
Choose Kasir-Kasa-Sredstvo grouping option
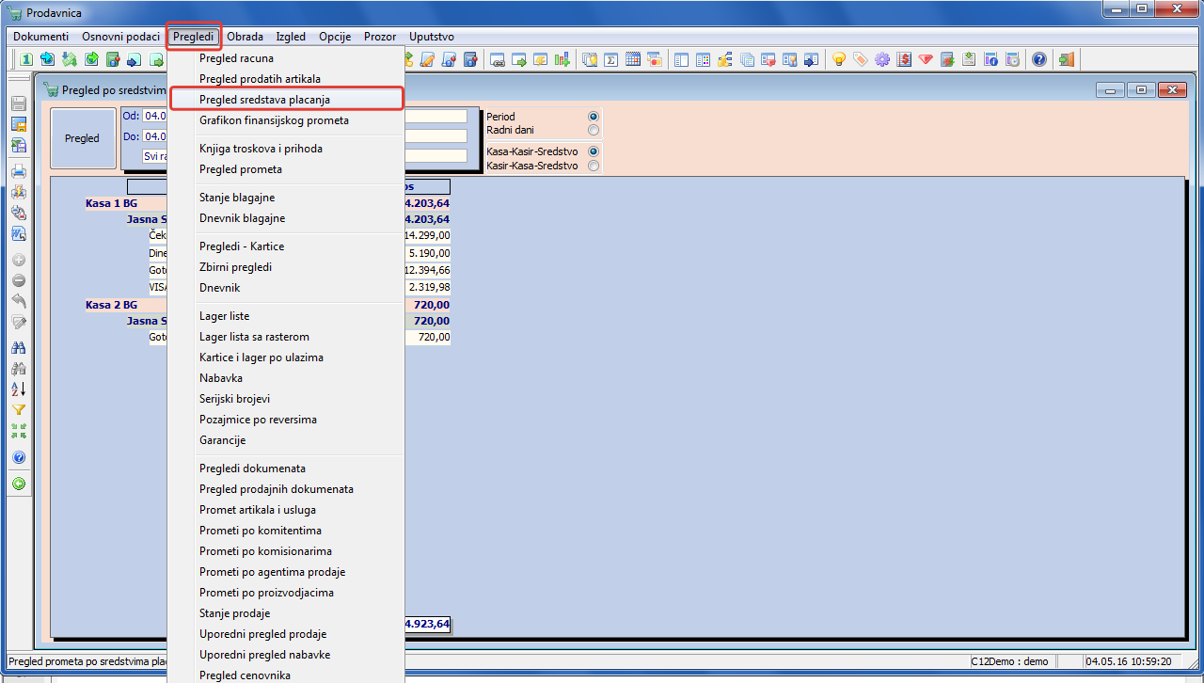pyautogui.click(x=593, y=166)
